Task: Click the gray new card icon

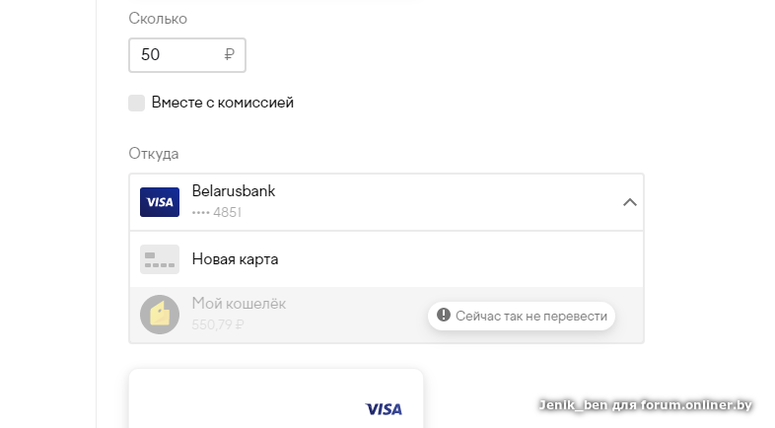Action: click(x=160, y=259)
